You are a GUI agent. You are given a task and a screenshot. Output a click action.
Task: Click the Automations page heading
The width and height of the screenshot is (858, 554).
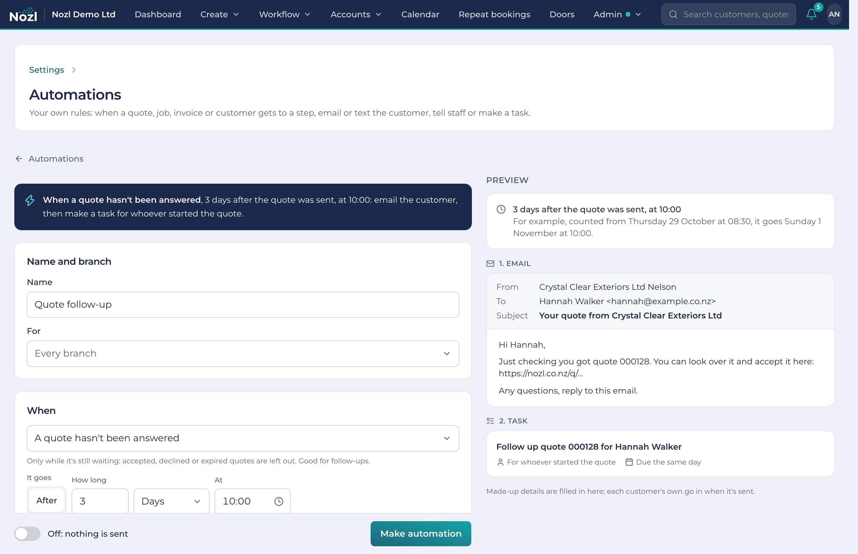(75, 95)
